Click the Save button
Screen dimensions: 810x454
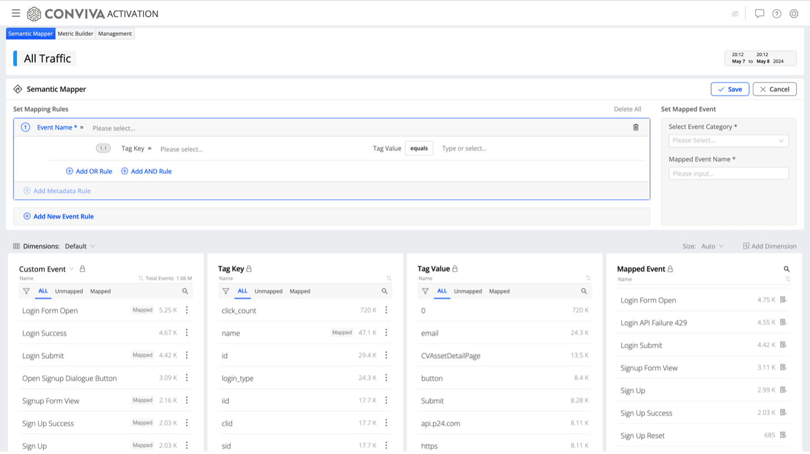click(730, 89)
